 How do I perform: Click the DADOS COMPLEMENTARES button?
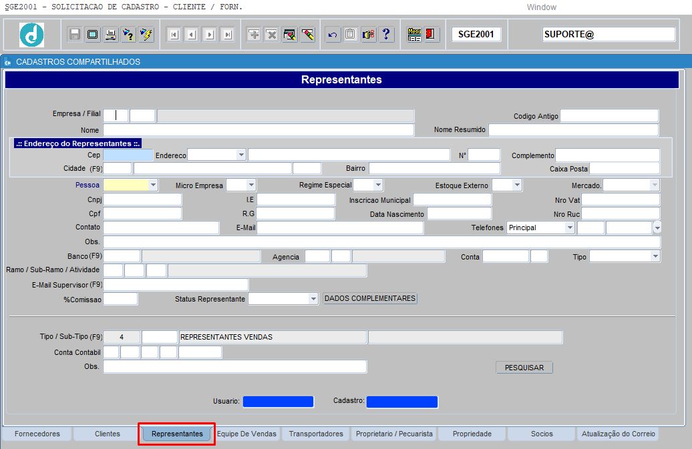(370, 299)
